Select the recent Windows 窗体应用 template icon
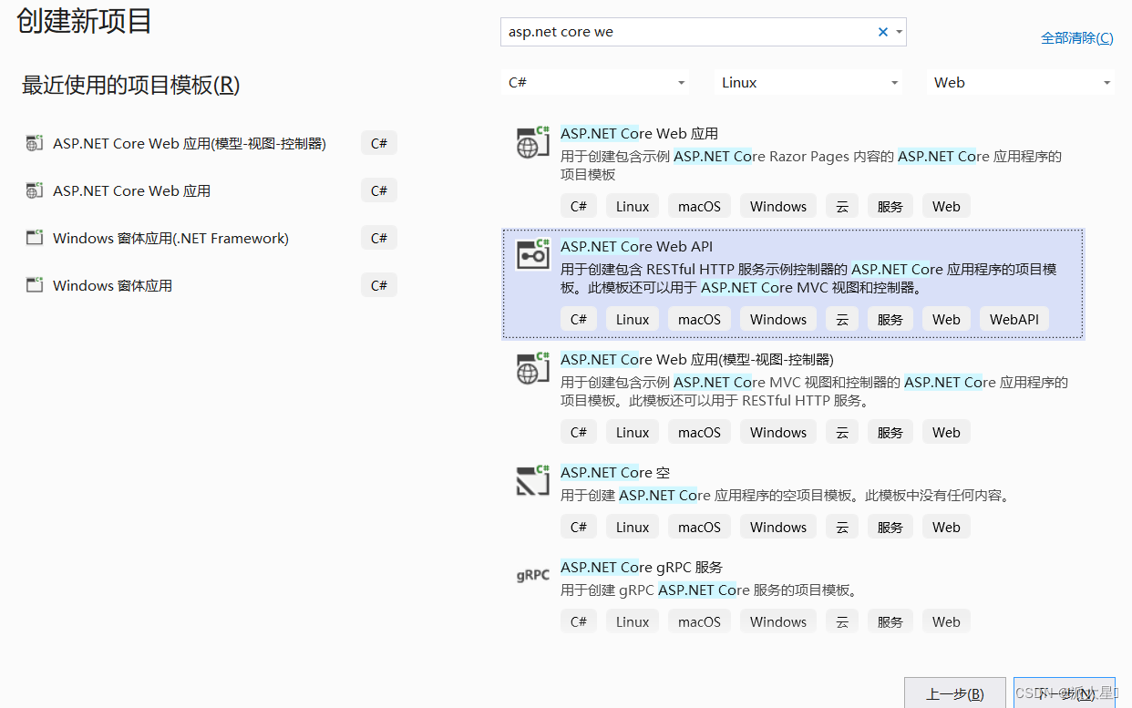Screen dimensions: 1132x708 pos(34,284)
